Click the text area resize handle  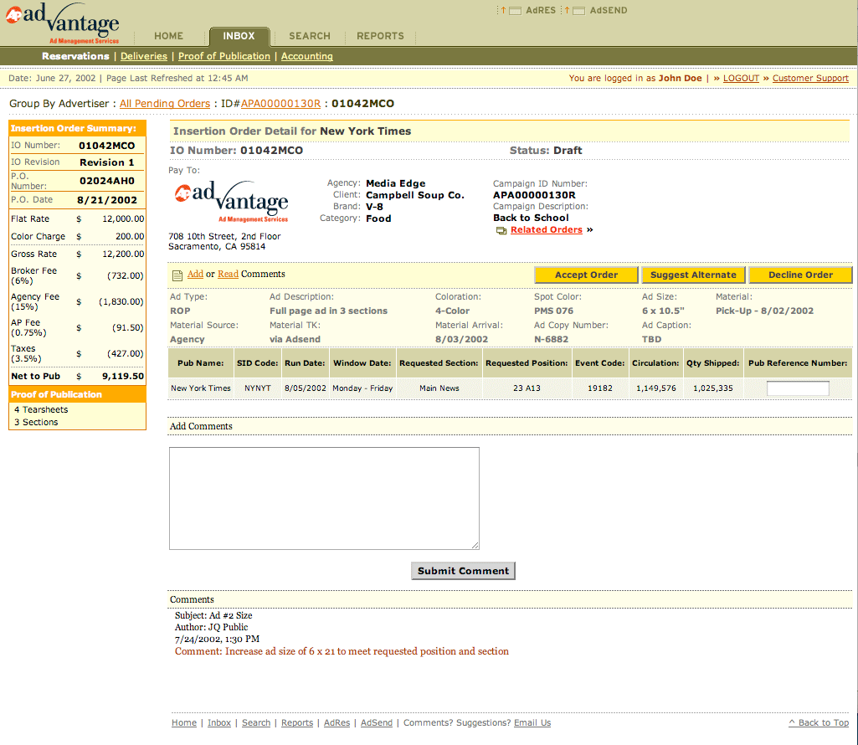pos(475,545)
